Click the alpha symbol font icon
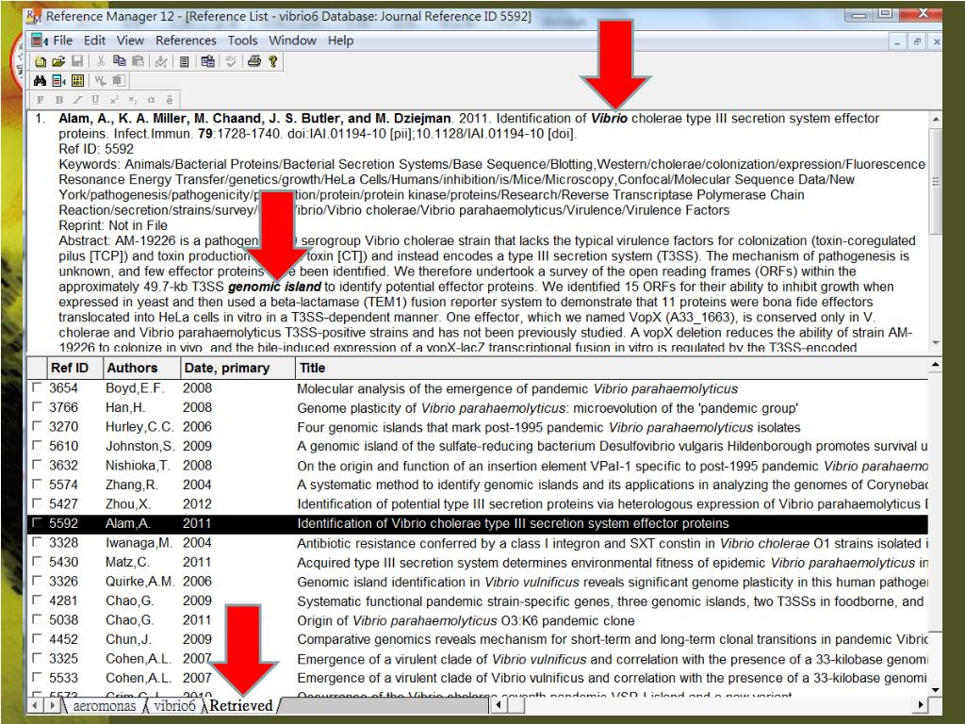965x724 pixels. pyautogui.click(x=152, y=100)
